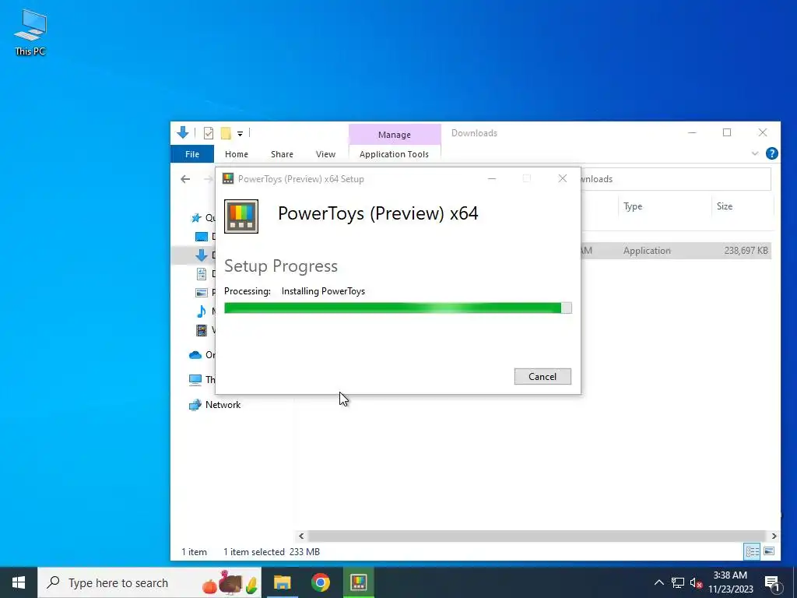Image resolution: width=797 pixels, height=598 pixels.
Task: Click the Downloads arrow icon in Explorer title bar
Action: (182, 132)
